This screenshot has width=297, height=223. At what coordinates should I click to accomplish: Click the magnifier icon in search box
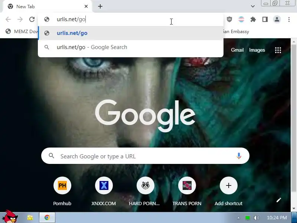[51, 156]
